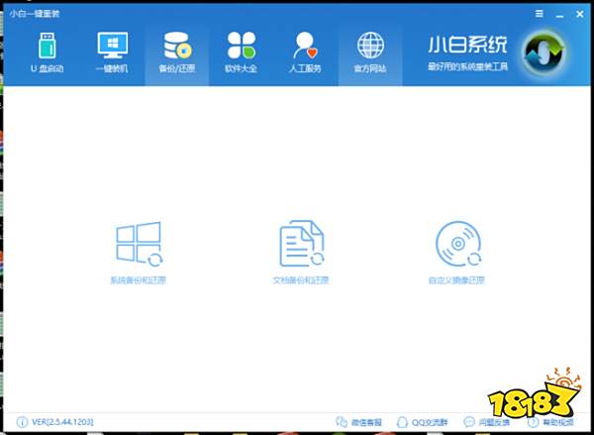Viewport: 594px width, 435px height.
Task: Click the 小白系统 brand title
Action: click(467, 45)
